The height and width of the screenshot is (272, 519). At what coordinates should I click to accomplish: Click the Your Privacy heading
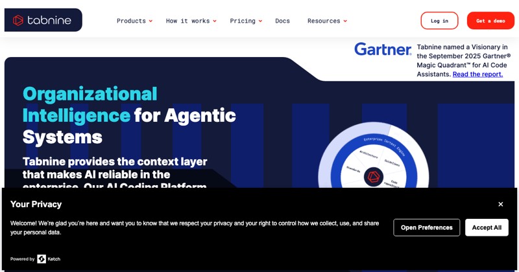pos(36,204)
